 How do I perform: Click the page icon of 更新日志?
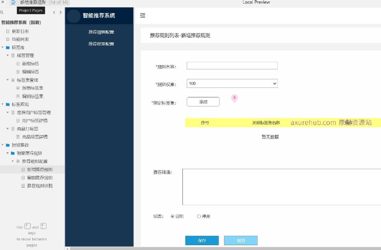click(8, 31)
